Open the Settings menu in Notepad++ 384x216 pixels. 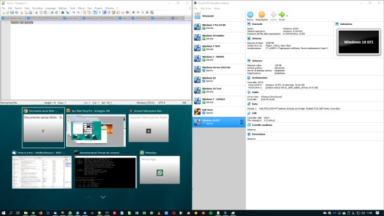pyautogui.click(x=63, y=8)
